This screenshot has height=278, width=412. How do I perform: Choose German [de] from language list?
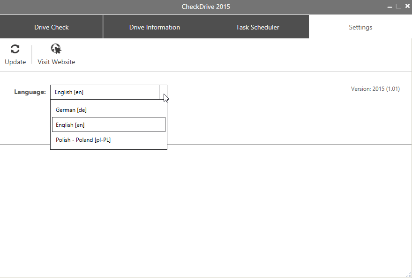click(109, 110)
